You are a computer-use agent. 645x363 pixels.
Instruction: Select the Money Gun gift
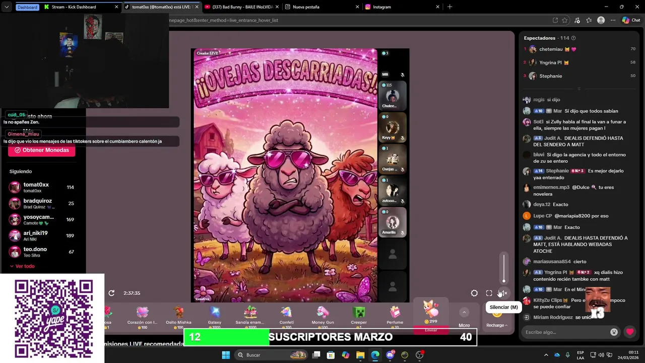point(322,316)
